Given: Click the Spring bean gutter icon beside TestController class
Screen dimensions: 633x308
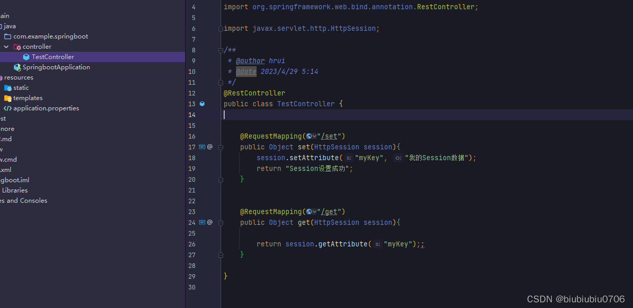Looking at the screenshot, I should [202, 104].
